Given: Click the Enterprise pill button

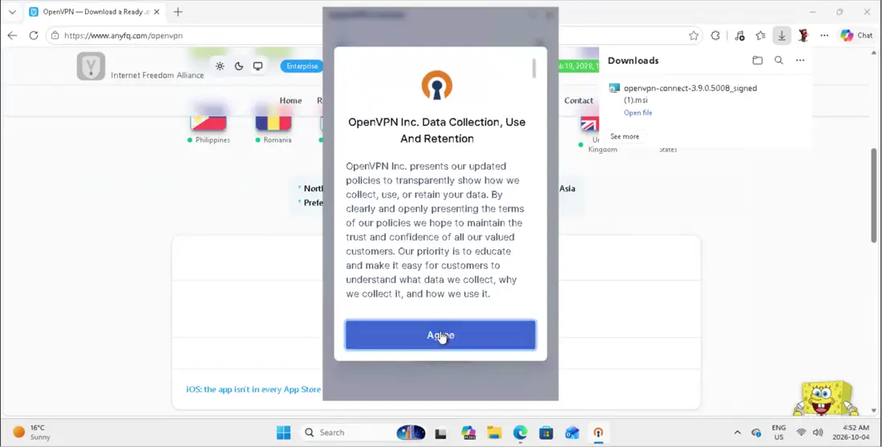Looking at the screenshot, I should point(302,66).
